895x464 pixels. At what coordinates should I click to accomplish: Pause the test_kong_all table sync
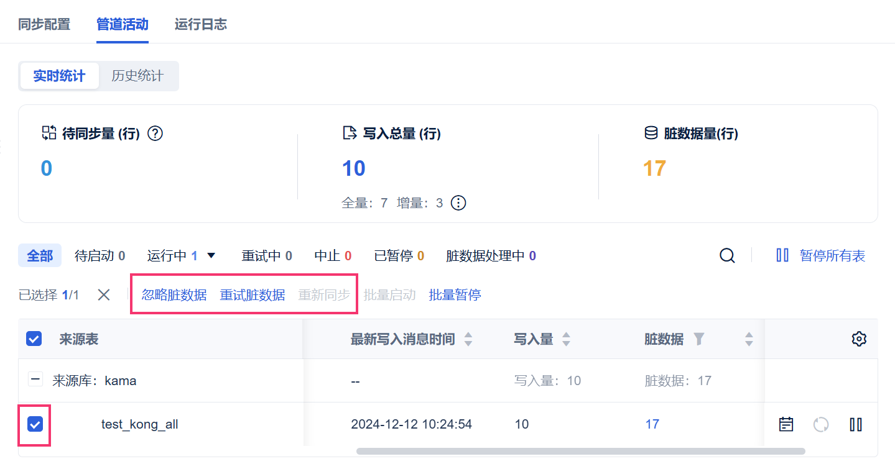tap(856, 424)
